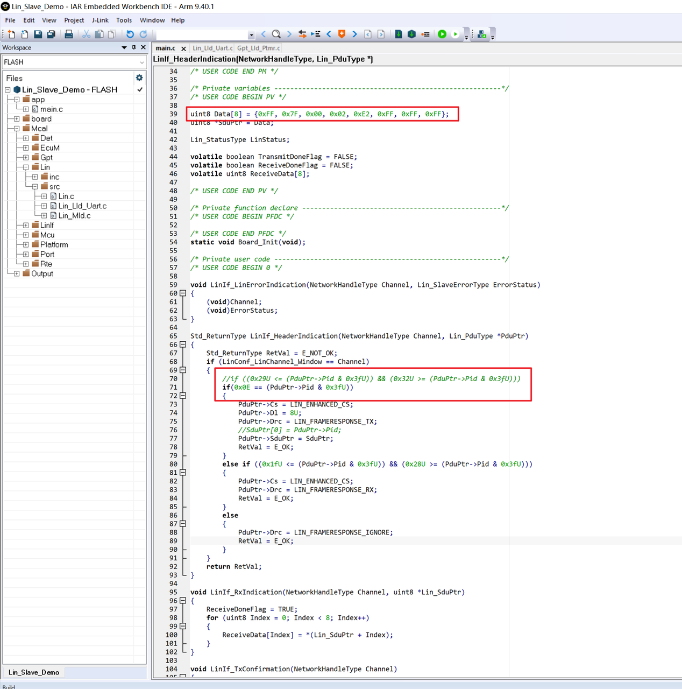This screenshot has width=682, height=689.
Task: Expand the Gpt folder node
Action: 26,158
